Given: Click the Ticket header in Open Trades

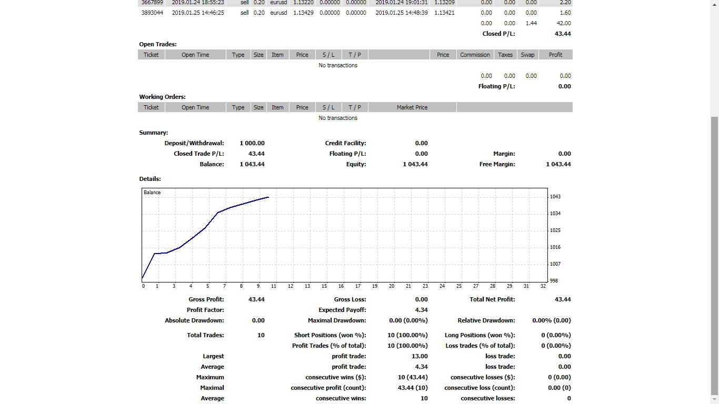Looking at the screenshot, I should pyautogui.click(x=151, y=55).
